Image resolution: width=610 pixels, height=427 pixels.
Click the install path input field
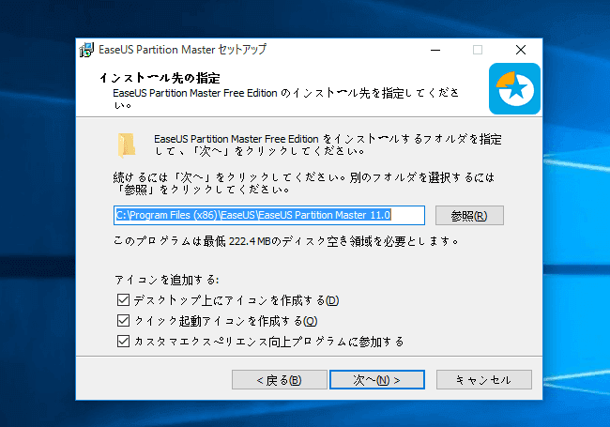tap(269, 216)
